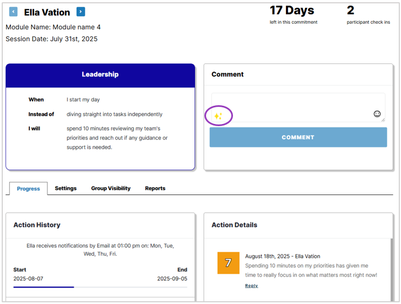Viewport: 401px width, 304px height.
Task: Click the resize handle of comment box
Action: (383, 120)
